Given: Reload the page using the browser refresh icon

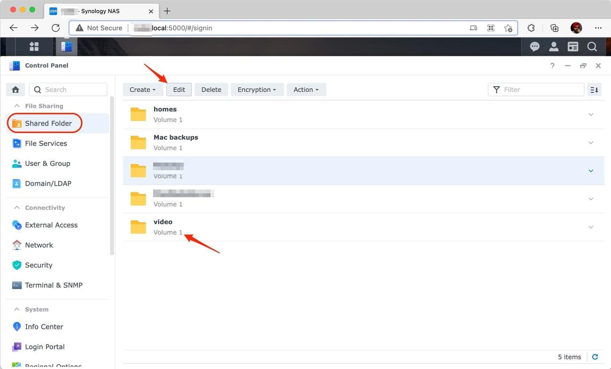Looking at the screenshot, I should pyautogui.click(x=55, y=27).
